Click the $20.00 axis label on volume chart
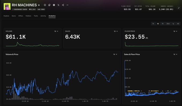This screenshot has width=182, height=106. tap(9, 75)
